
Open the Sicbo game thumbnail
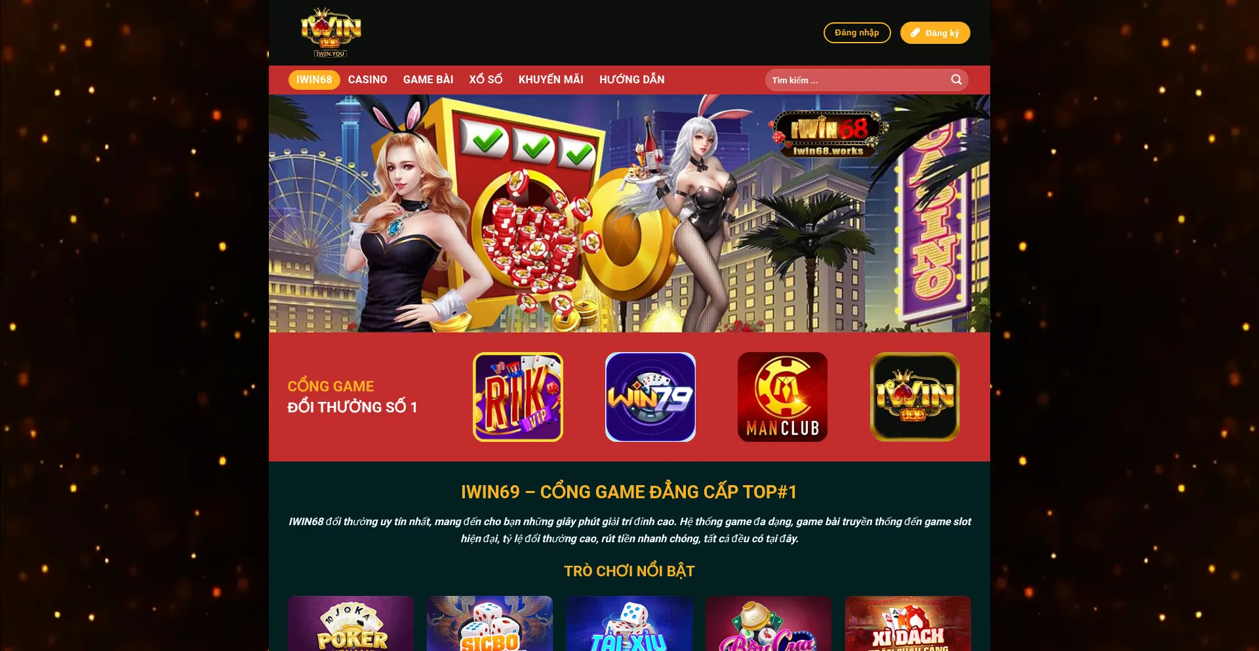pos(490,623)
